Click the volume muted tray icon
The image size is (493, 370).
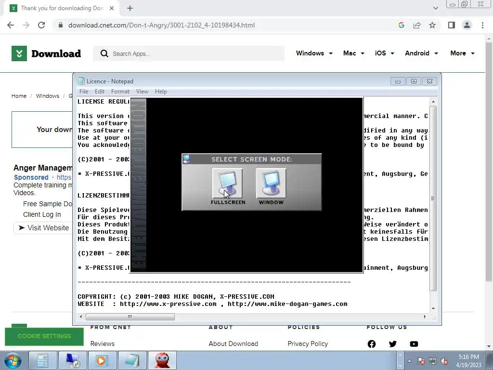click(444, 361)
